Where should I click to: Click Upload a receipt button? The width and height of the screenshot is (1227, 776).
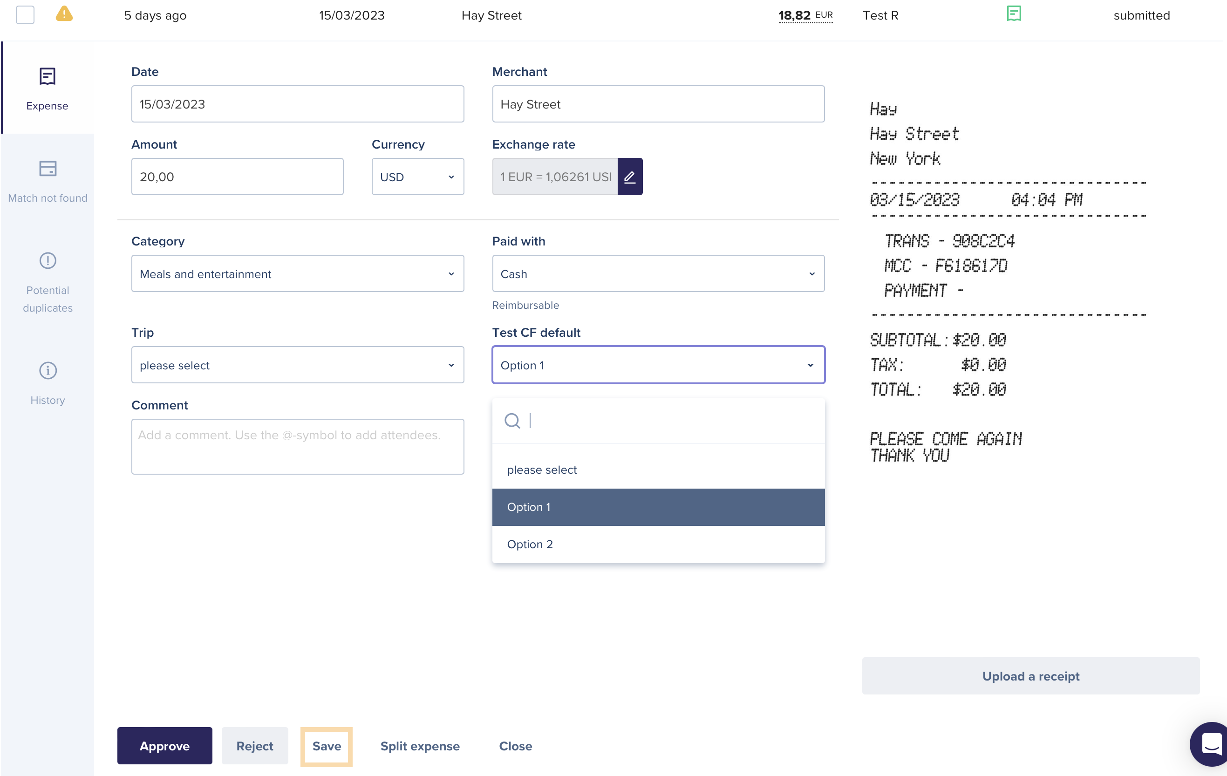coord(1030,676)
